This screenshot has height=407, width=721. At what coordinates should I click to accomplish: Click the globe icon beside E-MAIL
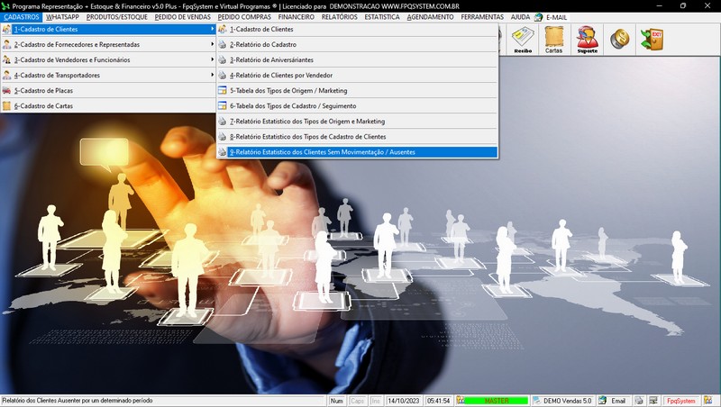(538, 17)
